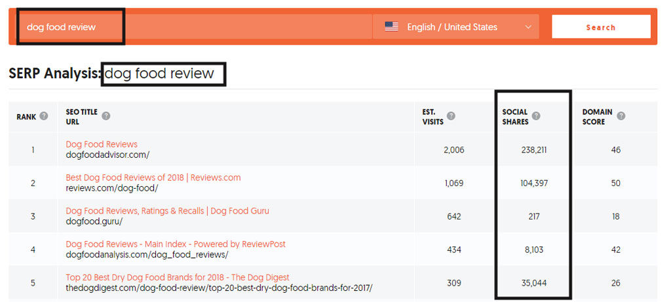Click the help icon next to RANK
The width and height of the screenshot is (671, 302).
[x=44, y=117]
